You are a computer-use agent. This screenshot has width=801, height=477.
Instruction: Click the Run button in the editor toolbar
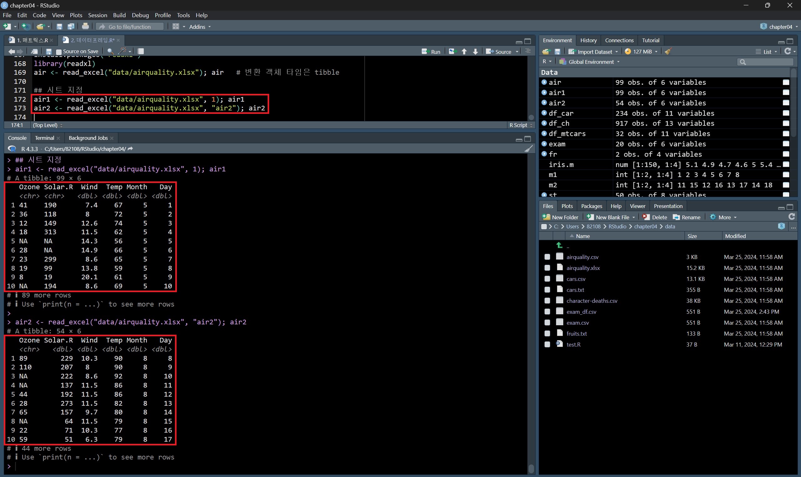tap(431, 52)
